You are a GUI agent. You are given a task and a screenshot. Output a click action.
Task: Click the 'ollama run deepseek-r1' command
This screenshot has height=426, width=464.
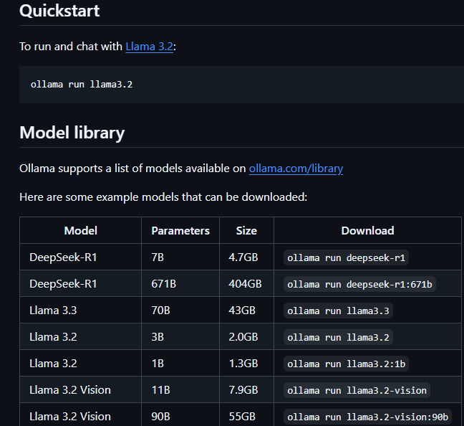pyautogui.click(x=347, y=257)
